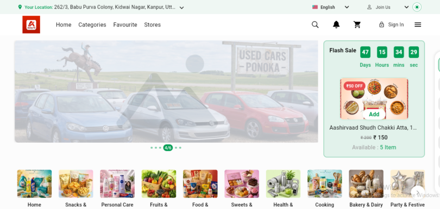Viewport: 440px width, 209px height.
Task: Open the Food category thumbnail
Action: tap(200, 183)
